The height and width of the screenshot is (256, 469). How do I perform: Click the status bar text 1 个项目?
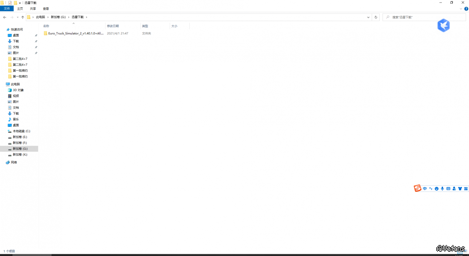[x=9, y=251]
